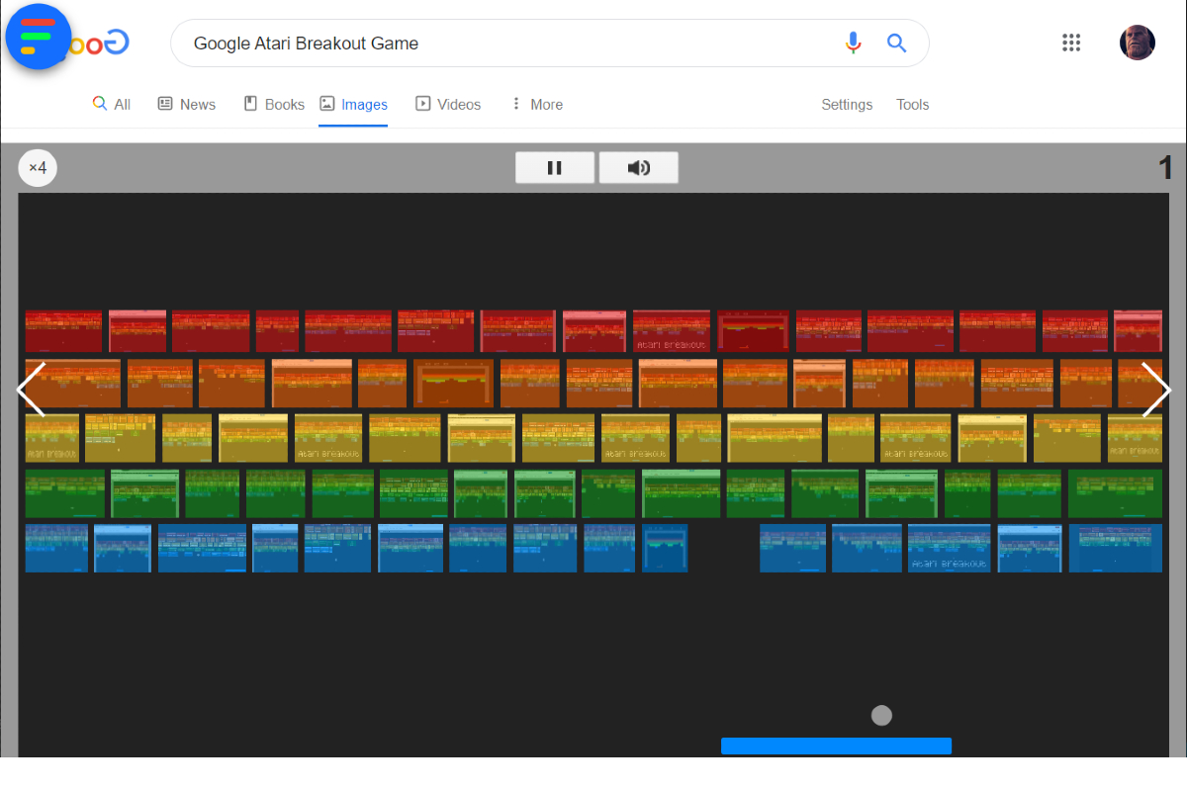Click the magnifying glass search icon

click(896, 43)
